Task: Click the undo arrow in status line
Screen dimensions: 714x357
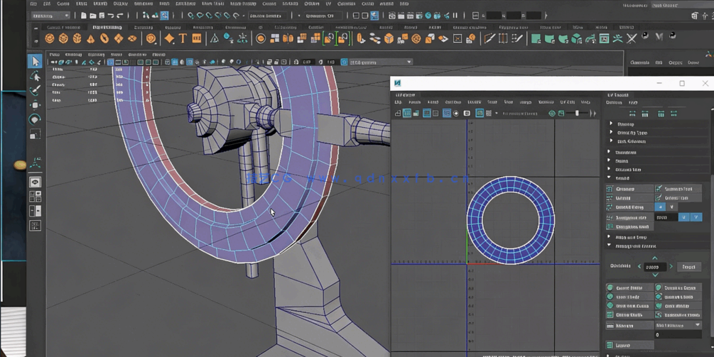Action: point(111,16)
